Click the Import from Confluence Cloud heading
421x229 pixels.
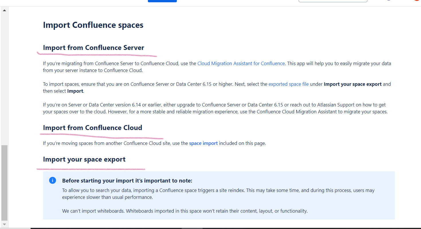(x=93, y=128)
